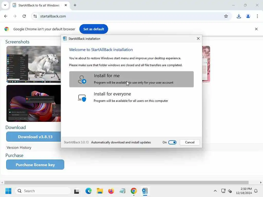Open Version History link
Viewport: 263px width, 197px height.
coord(19,147)
